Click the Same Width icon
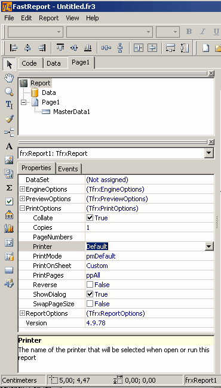 (x=171, y=48)
